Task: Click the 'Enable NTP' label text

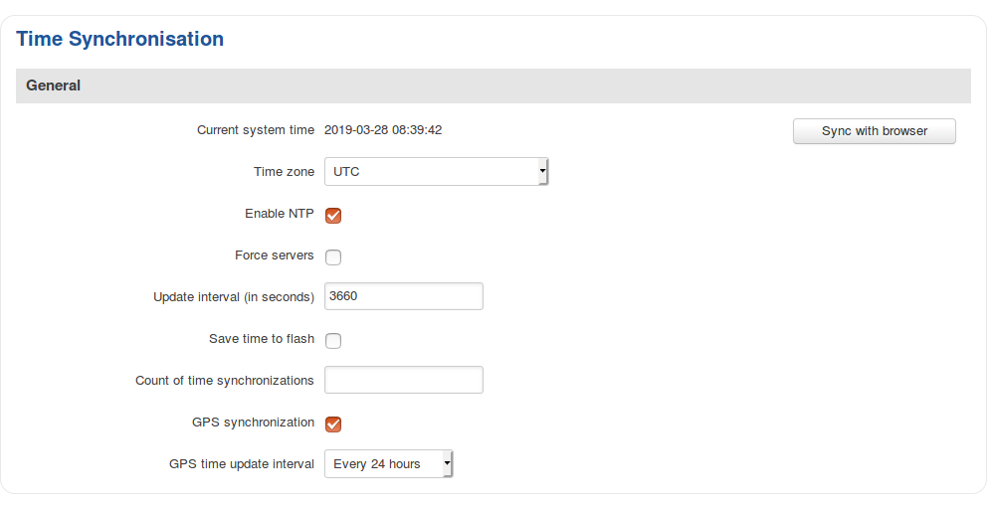Action: coord(279,214)
